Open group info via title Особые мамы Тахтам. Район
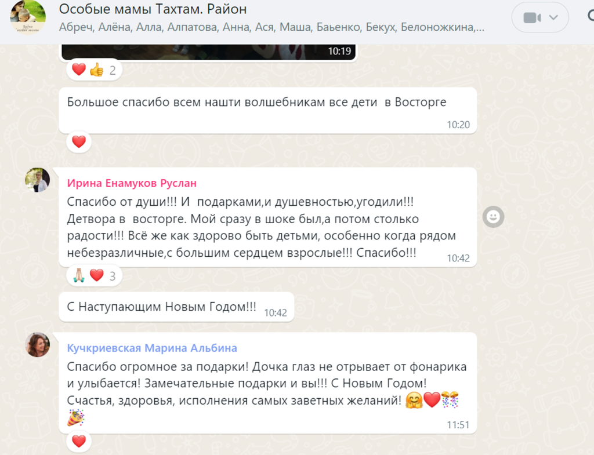This screenshot has height=455, width=594. (153, 9)
